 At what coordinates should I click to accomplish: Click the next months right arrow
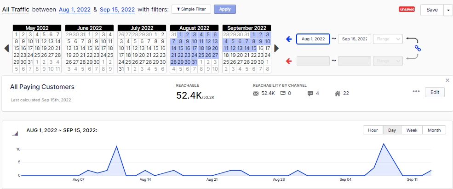[x=276, y=49]
